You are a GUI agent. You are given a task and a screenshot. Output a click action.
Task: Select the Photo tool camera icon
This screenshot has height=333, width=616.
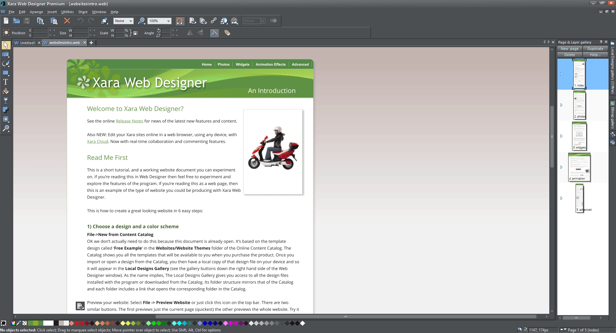[x=6, y=54]
